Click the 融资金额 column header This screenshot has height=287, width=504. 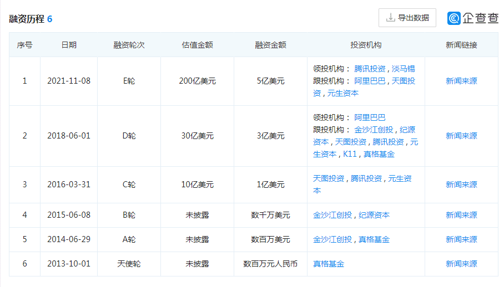pos(271,45)
